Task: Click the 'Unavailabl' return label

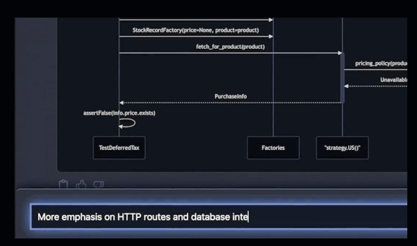Action: pyautogui.click(x=394, y=80)
